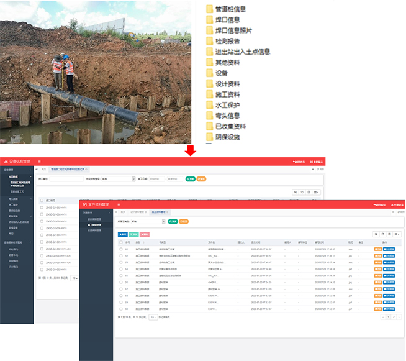The width and height of the screenshot is (406, 361).
Task: Click refresh icon in file table toolbar
Action: coord(383,234)
